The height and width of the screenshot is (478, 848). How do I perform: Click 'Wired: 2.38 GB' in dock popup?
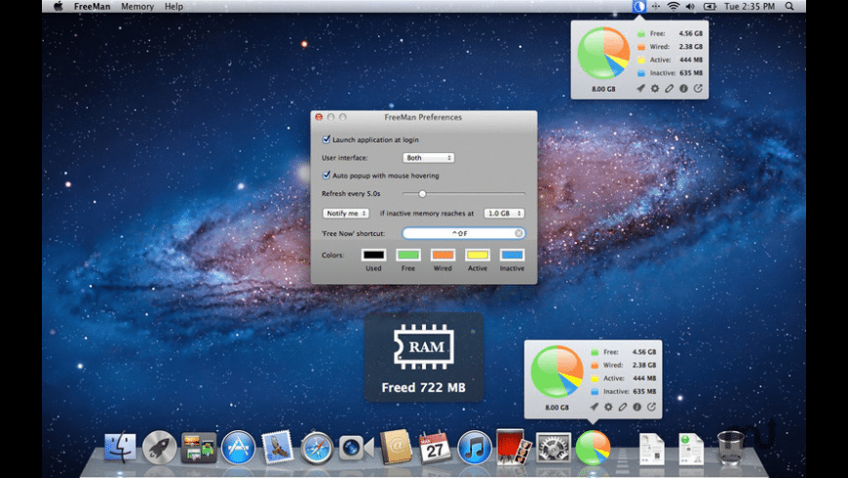pos(623,365)
